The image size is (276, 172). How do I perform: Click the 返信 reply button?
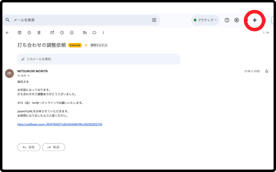click(x=29, y=147)
